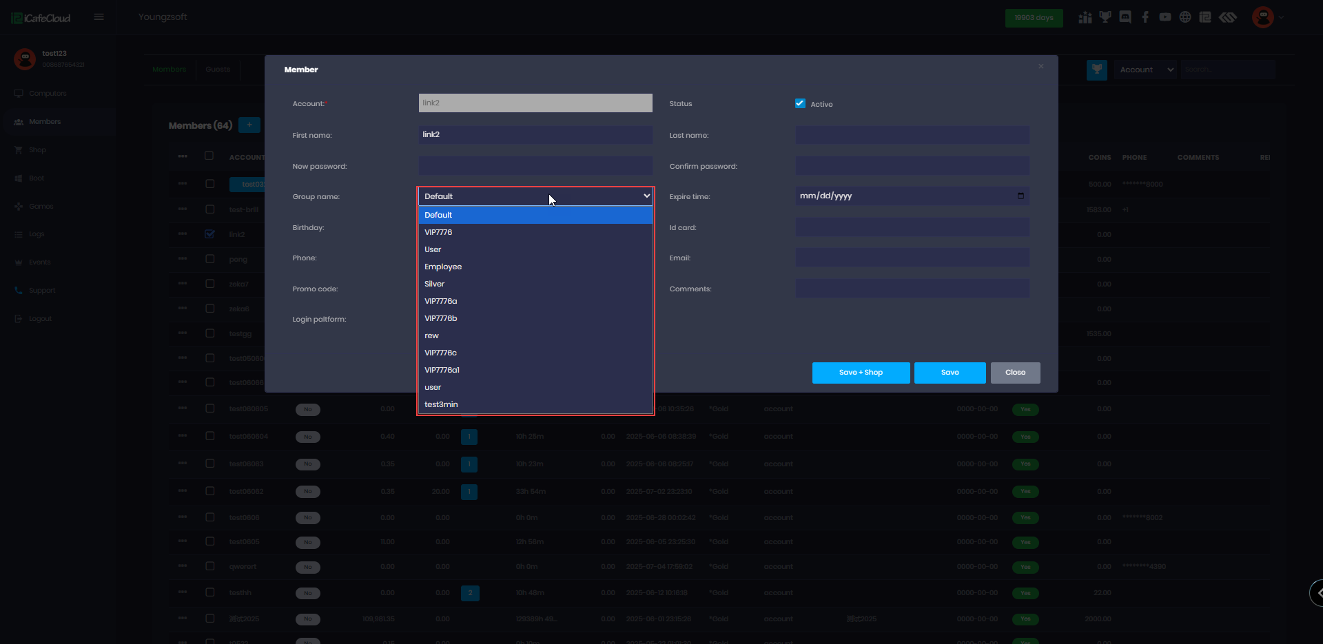Open Computers in the sidebar
1323x644 pixels.
point(48,94)
